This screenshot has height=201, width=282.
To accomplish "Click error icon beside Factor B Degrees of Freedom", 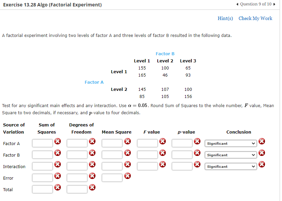I will coord(92,153).
